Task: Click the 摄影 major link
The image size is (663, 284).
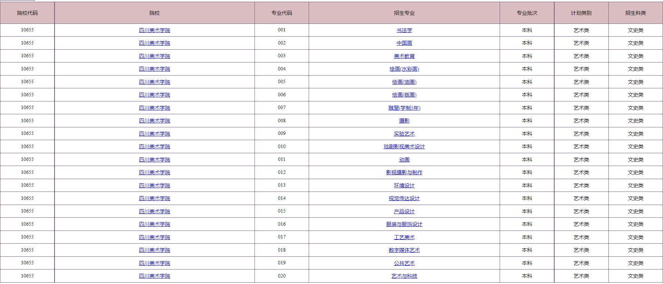Action: [x=404, y=121]
